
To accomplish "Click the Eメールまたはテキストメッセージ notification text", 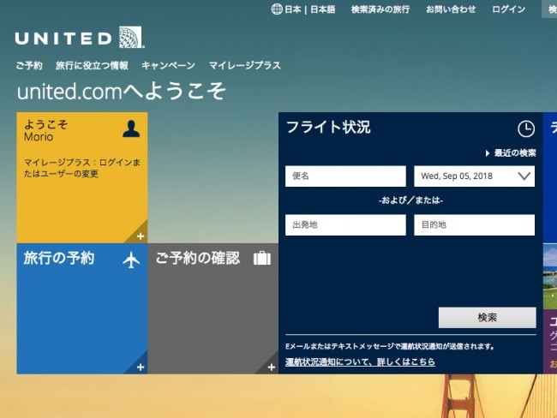I will 390,346.
